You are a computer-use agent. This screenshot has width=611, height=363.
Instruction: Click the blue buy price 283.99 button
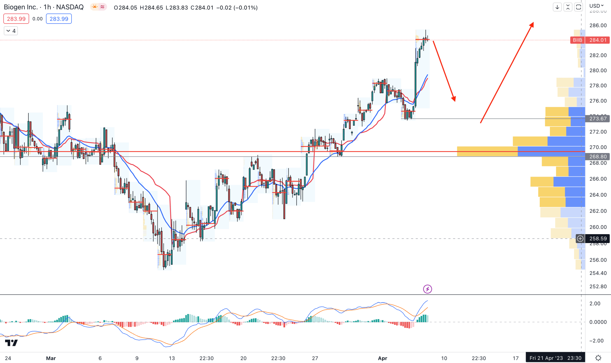click(x=59, y=19)
